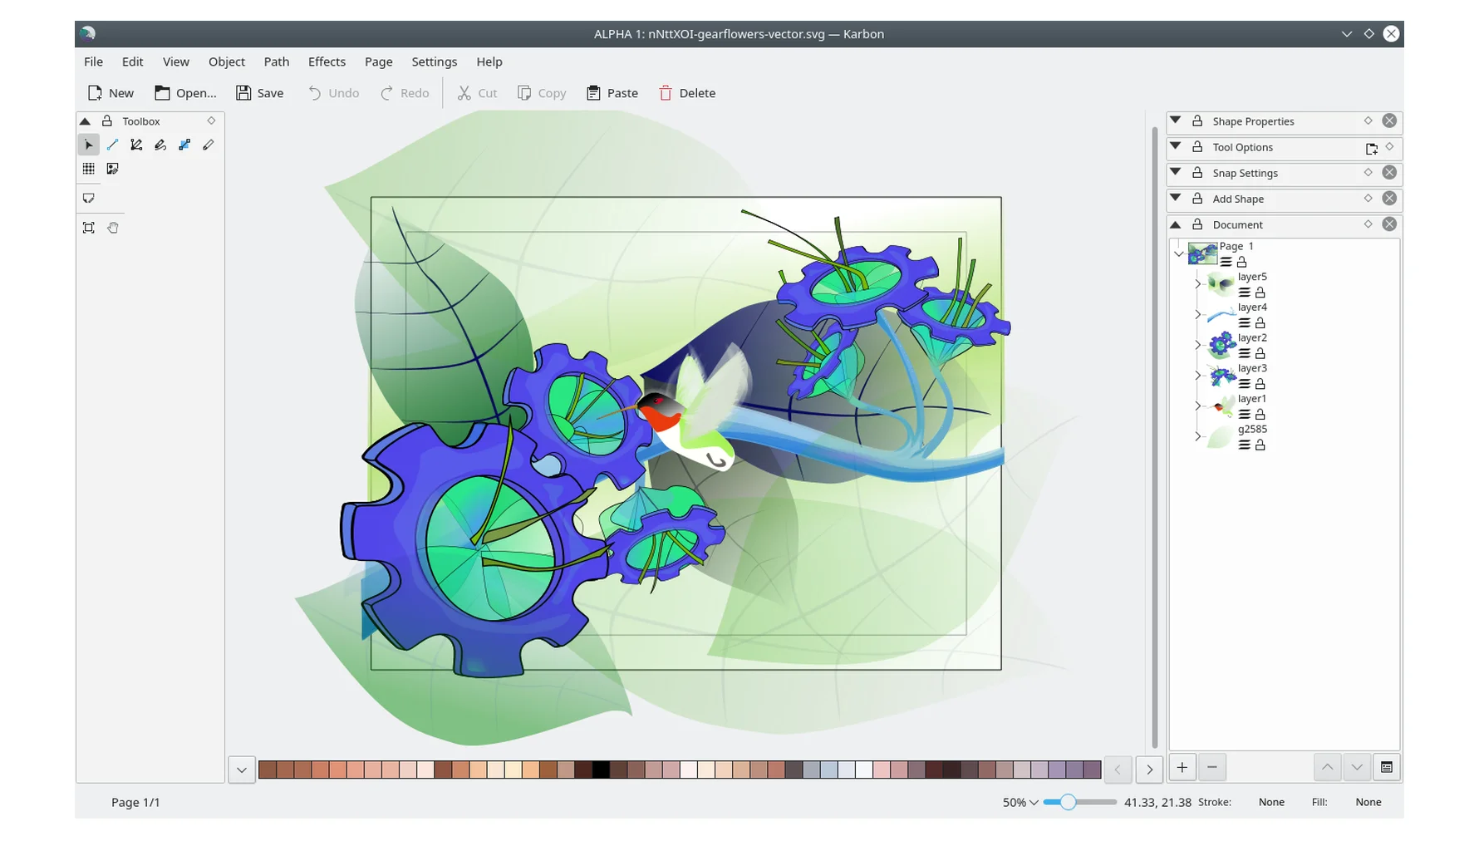The image size is (1479, 841).
Task: Toggle lock on the Toolbox docker
Action: point(107,121)
